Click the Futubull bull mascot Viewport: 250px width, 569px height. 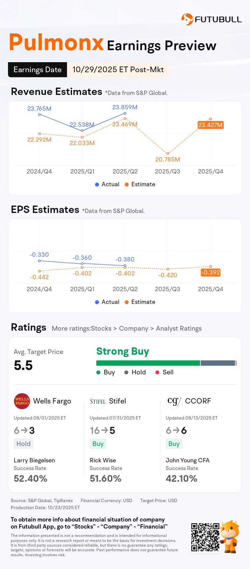[x=230, y=536]
